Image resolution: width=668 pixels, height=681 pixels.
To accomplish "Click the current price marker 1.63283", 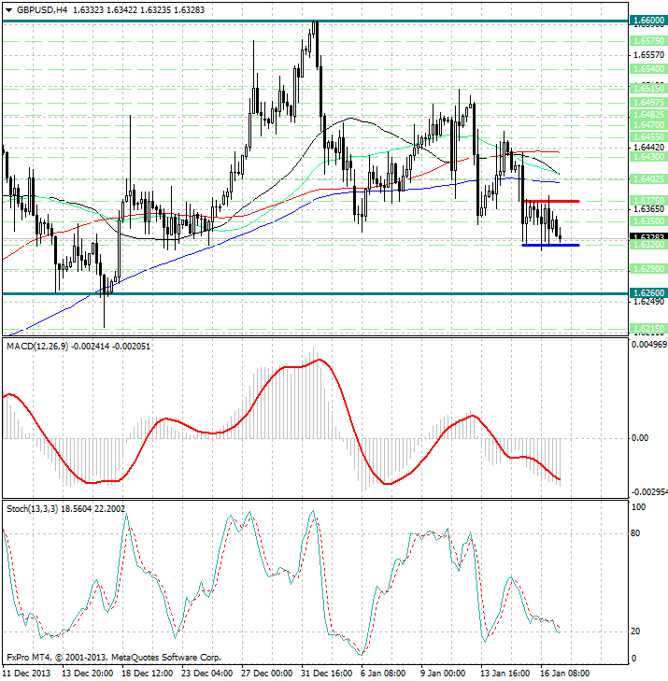I will point(648,237).
